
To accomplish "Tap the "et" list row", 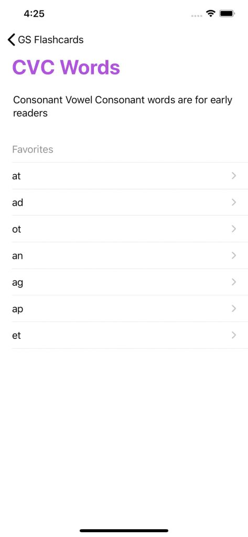I will [x=130, y=335].
